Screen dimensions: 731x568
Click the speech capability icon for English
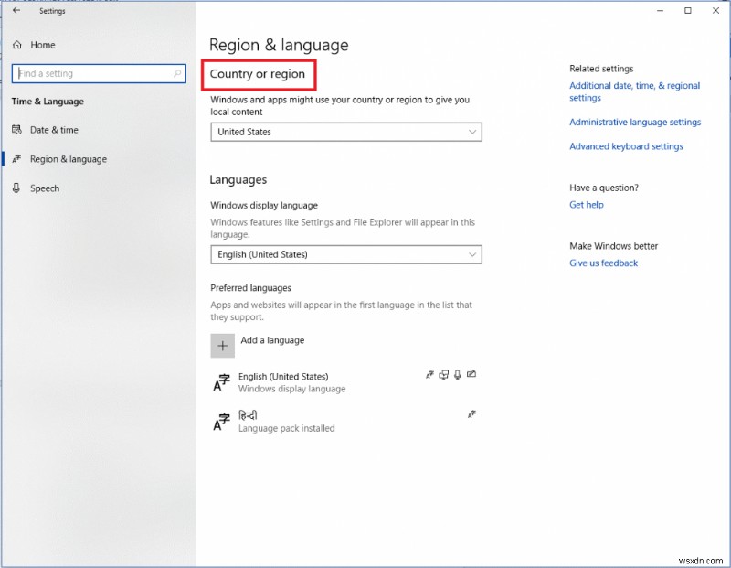pos(457,375)
